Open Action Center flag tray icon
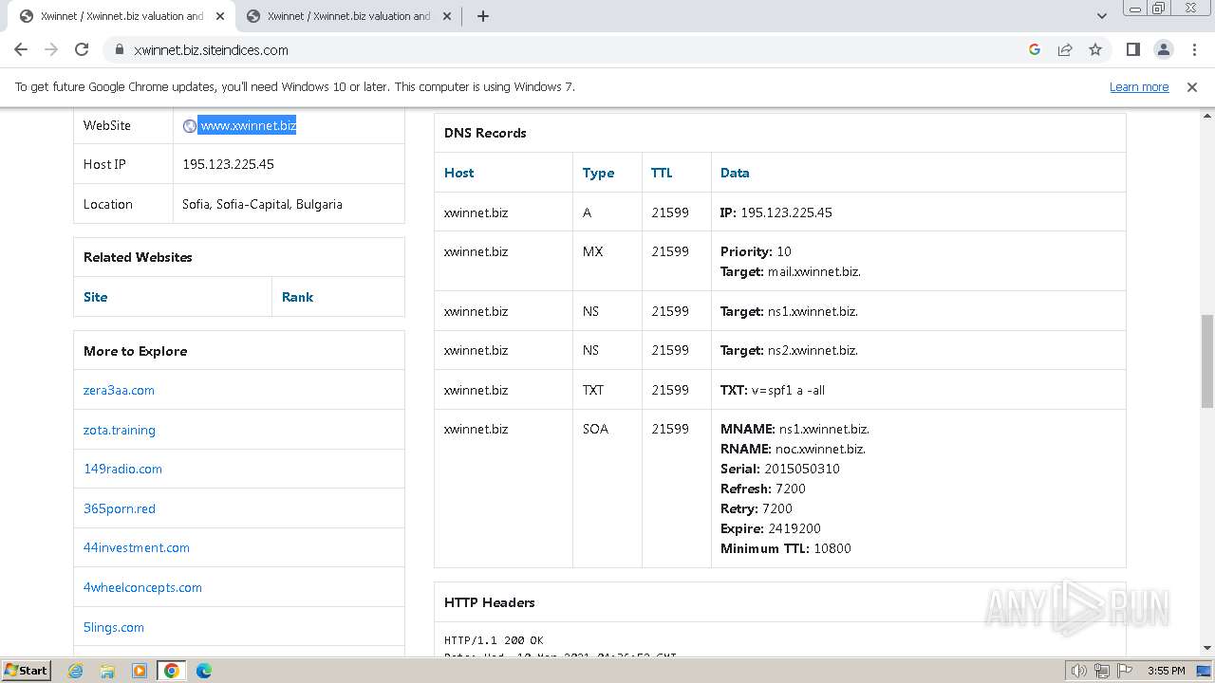1215x683 pixels. tap(1123, 671)
